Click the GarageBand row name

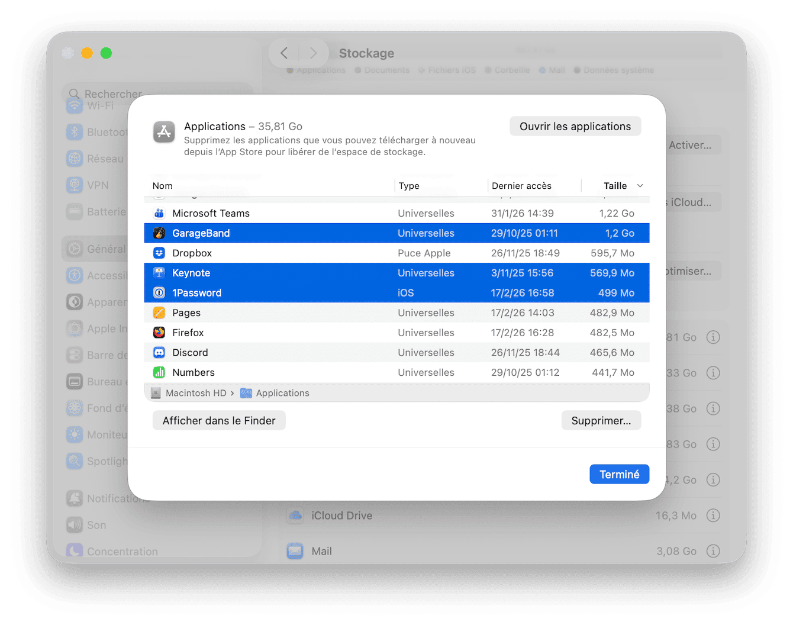point(201,233)
